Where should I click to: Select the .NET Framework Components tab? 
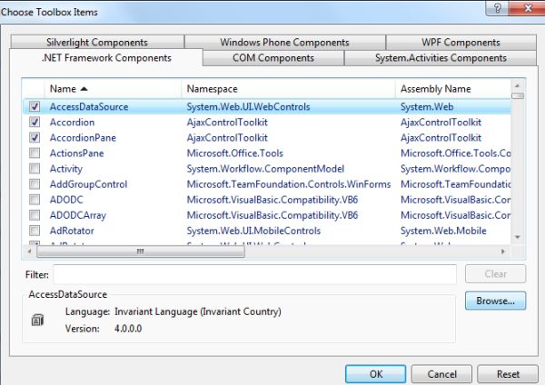[106, 57]
